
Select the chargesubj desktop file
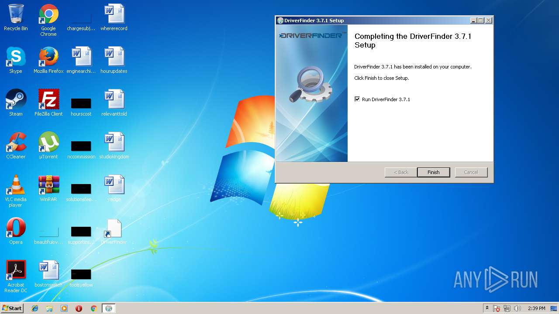[x=81, y=23]
